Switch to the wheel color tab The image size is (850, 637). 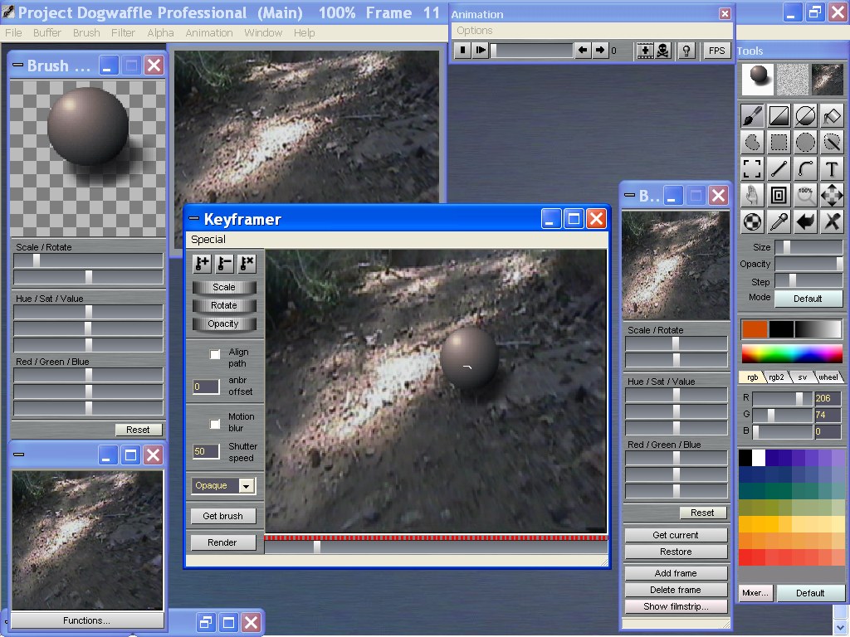828,377
